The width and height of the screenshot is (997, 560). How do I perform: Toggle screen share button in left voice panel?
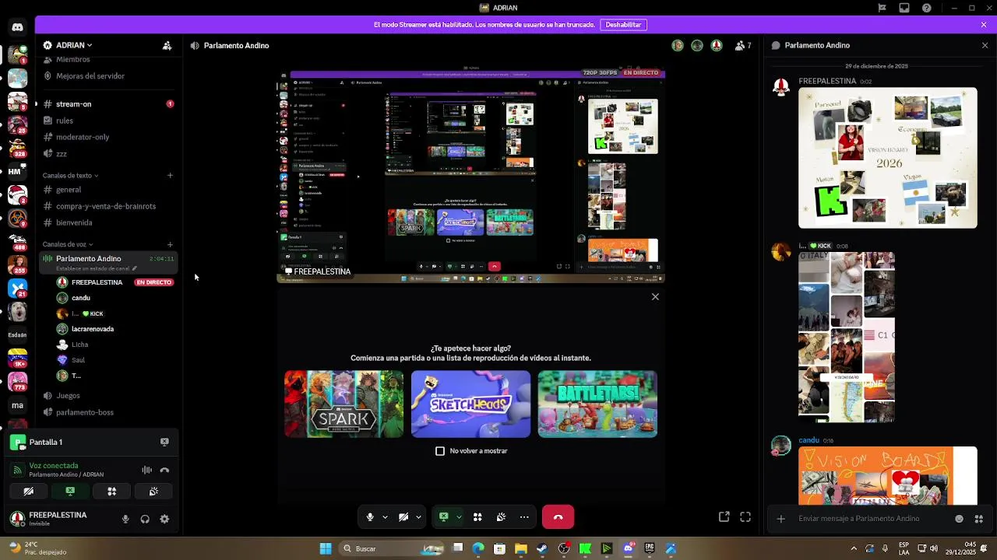coord(70,492)
